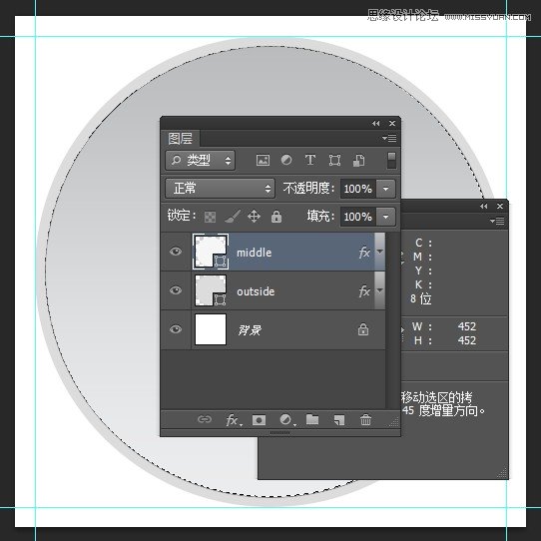Filter for smart objects icon

pos(358,160)
